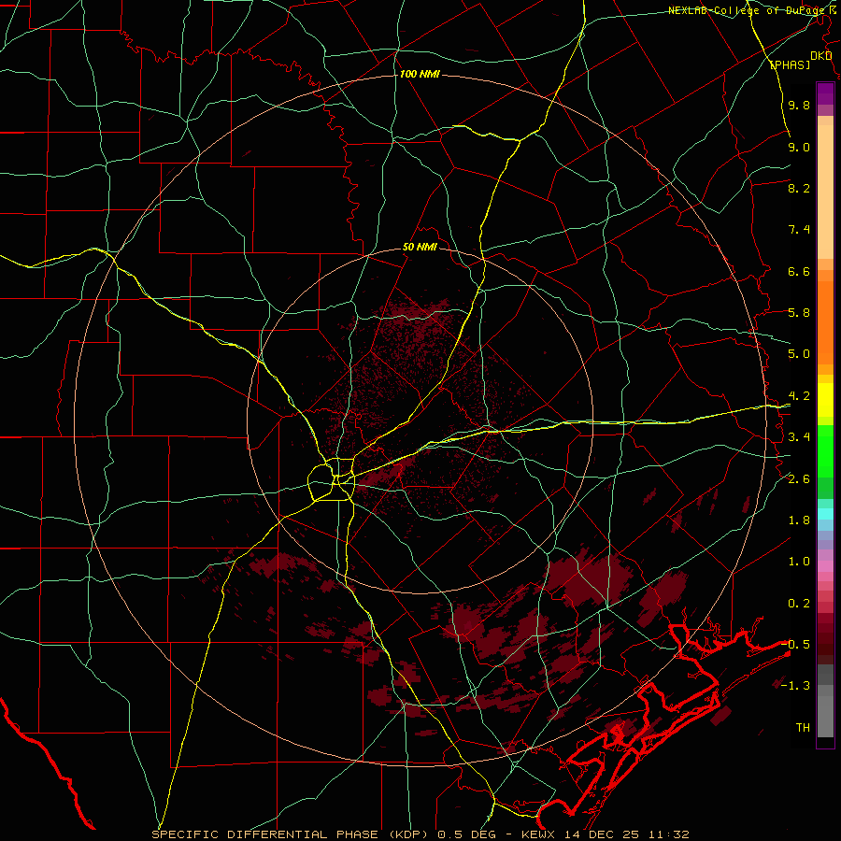The image size is (841, 841).
Task: Click the DKD label above the legend
Action: click(x=820, y=56)
